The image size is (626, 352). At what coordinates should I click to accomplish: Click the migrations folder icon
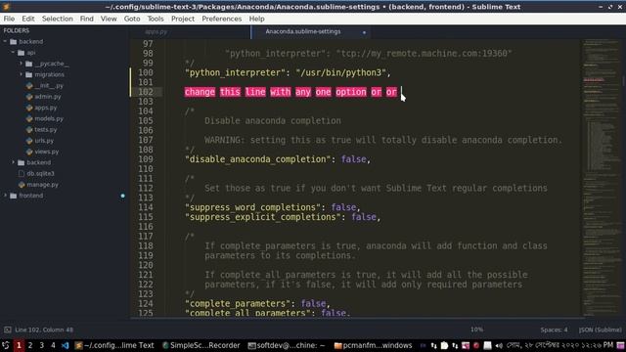point(28,74)
